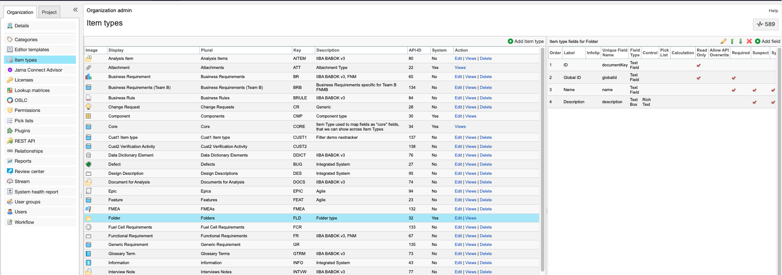
Task: Open Workflow in the sidebar
Action: click(x=40, y=222)
